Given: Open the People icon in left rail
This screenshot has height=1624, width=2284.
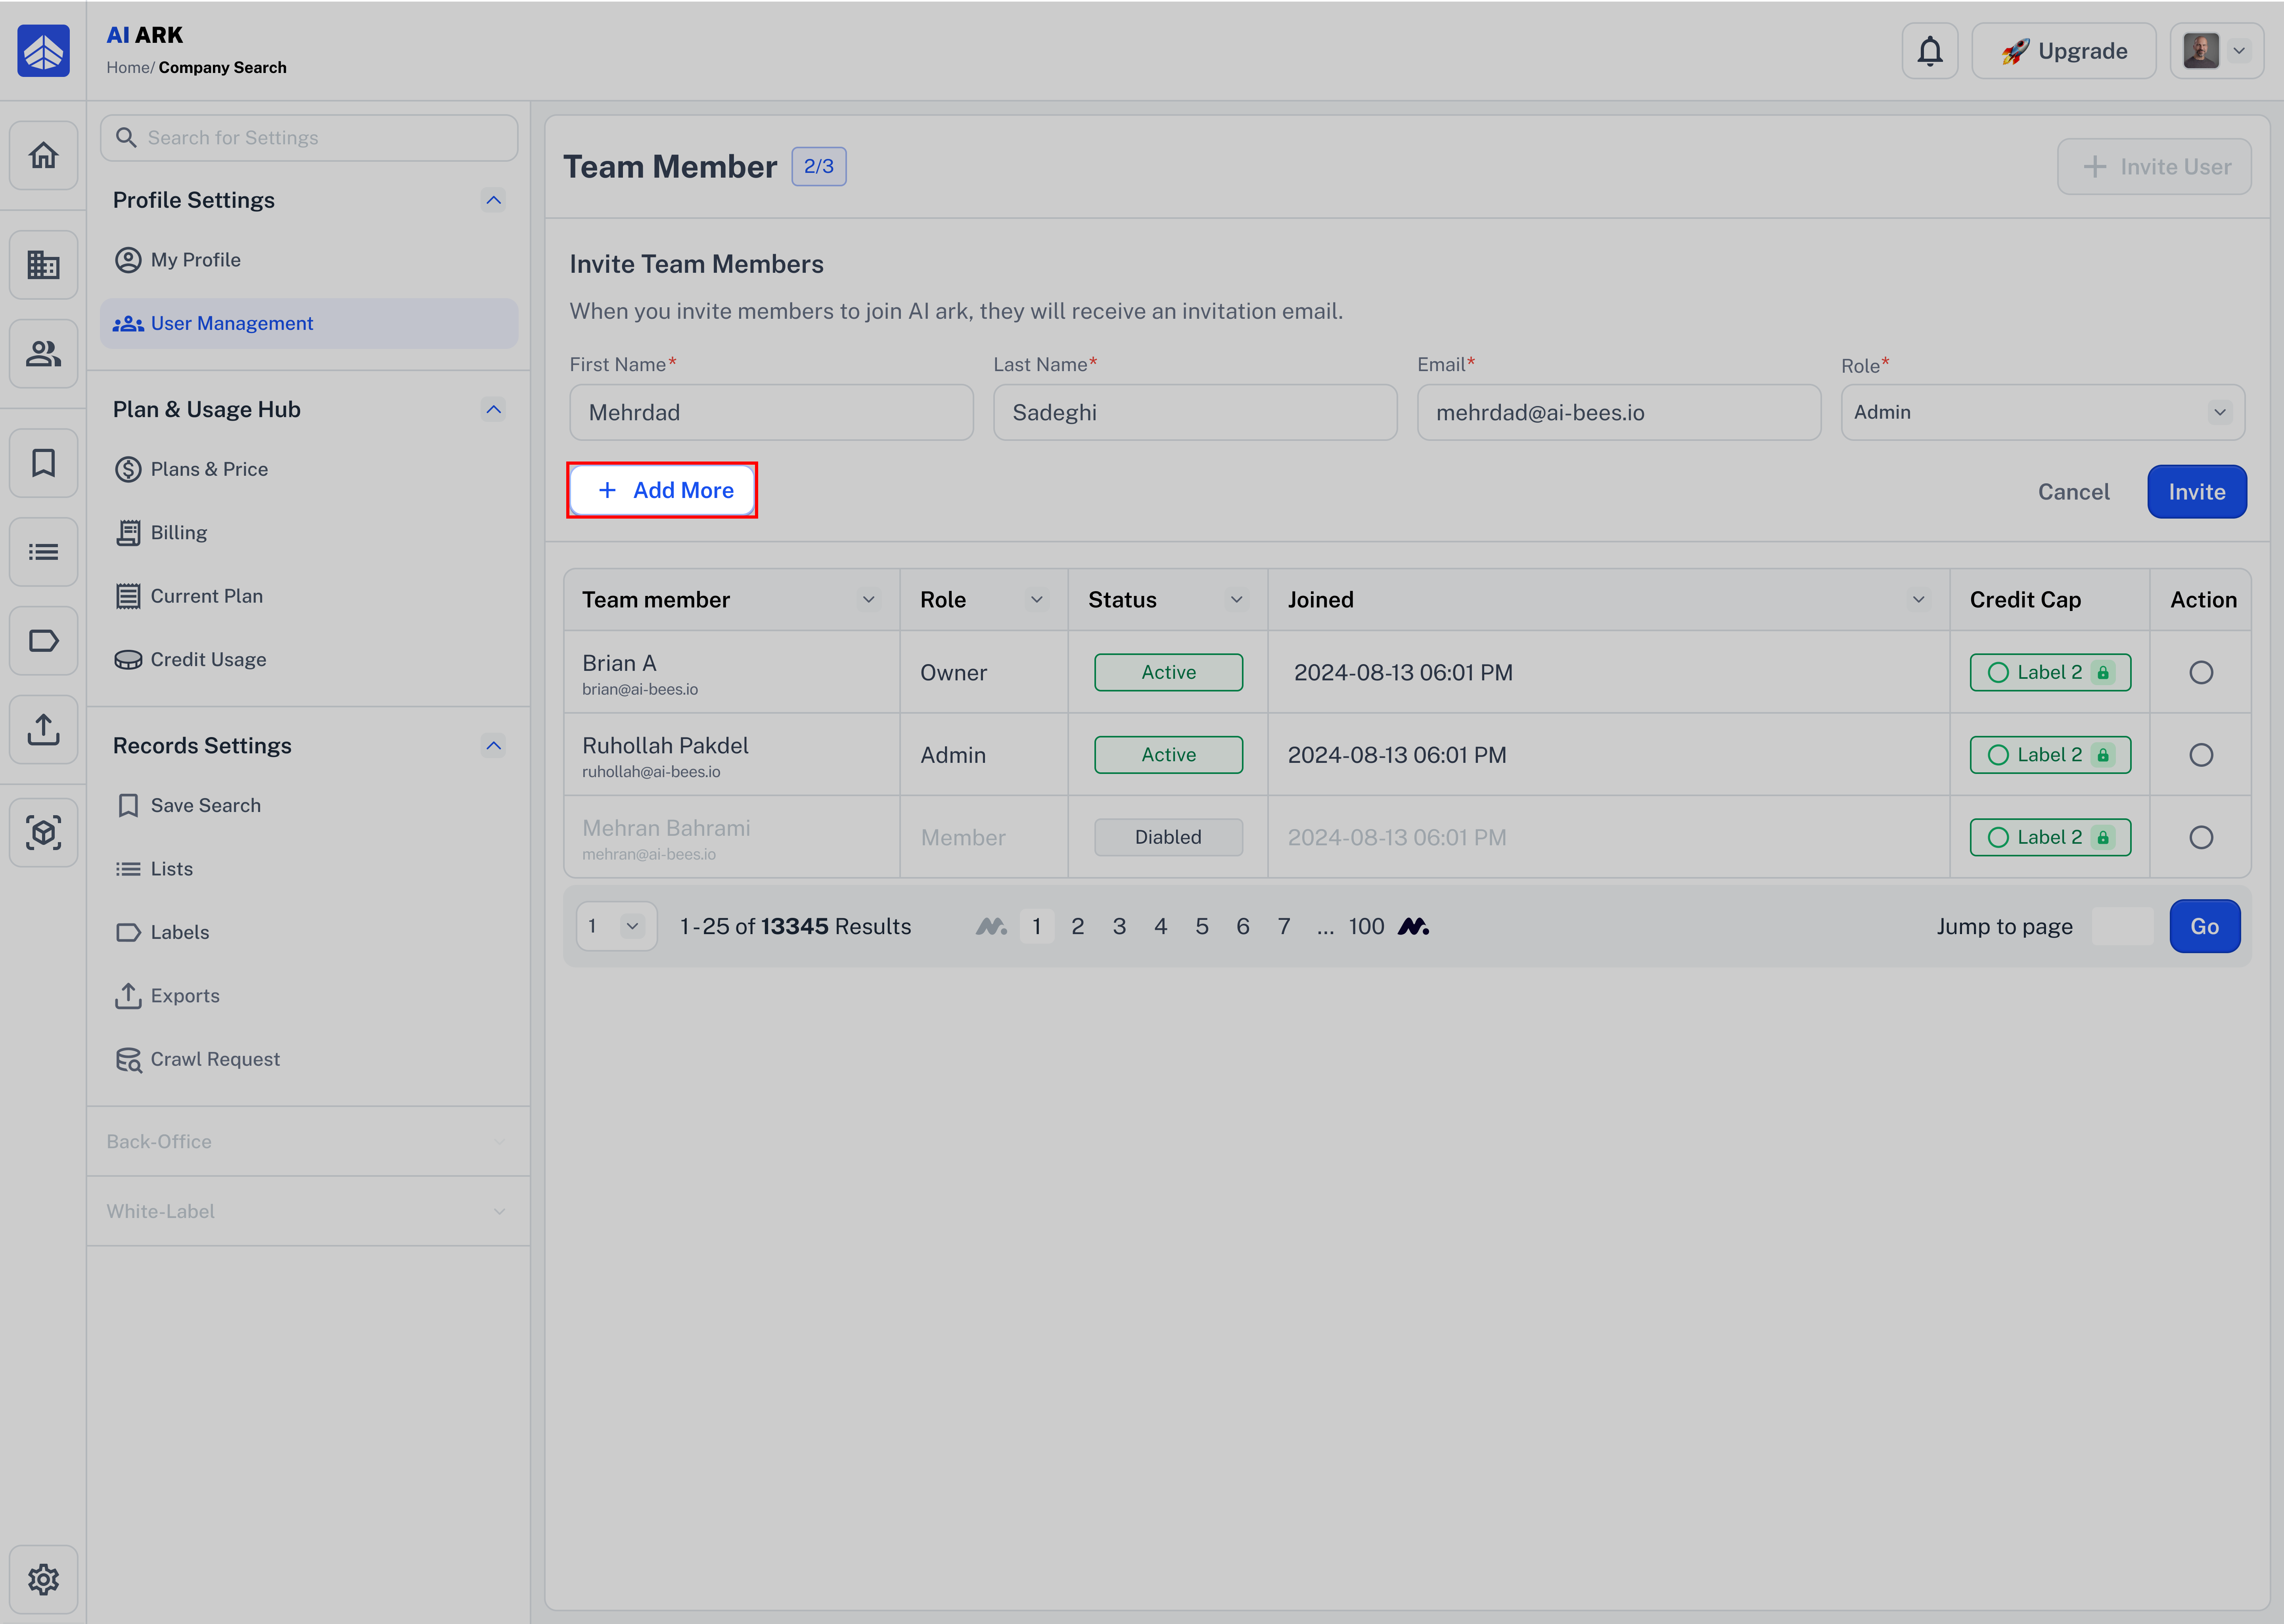Looking at the screenshot, I should pyautogui.click(x=43, y=354).
